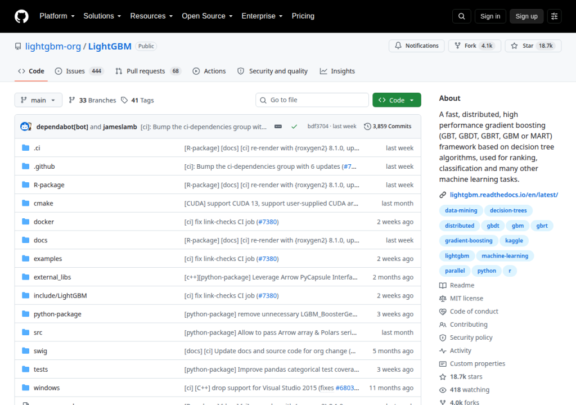Click the history clock icon by commits

coord(367,127)
